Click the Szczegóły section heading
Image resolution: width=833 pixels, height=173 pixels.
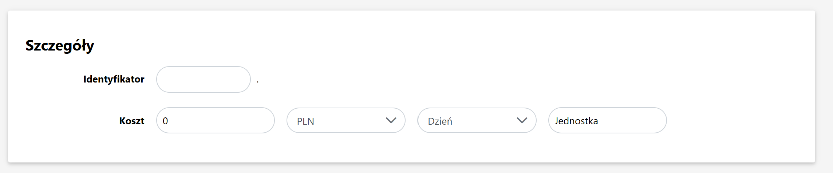pos(60,46)
